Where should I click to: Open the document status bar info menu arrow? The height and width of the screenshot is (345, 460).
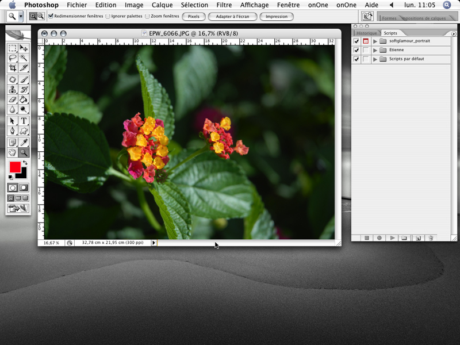pyautogui.click(x=154, y=243)
